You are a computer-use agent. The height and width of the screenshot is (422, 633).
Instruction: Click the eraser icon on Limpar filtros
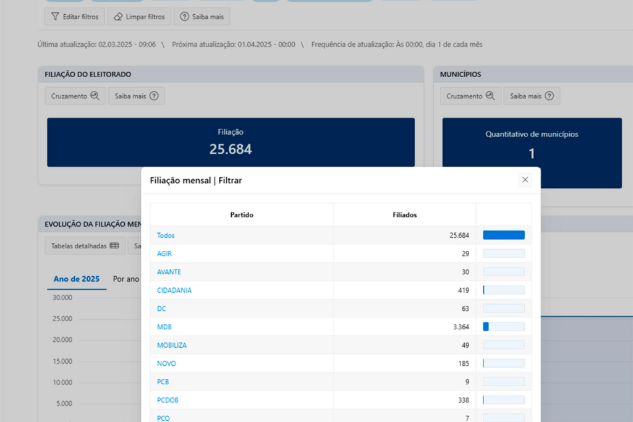click(x=118, y=17)
